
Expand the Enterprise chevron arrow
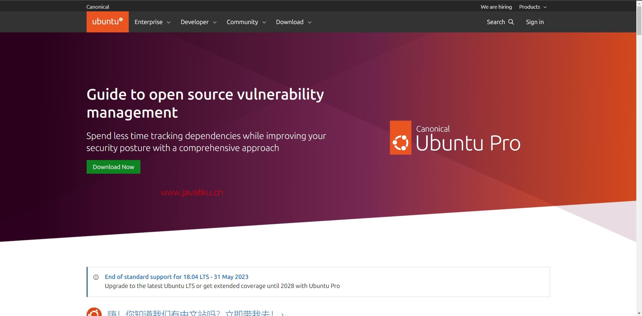click(169, 22)
